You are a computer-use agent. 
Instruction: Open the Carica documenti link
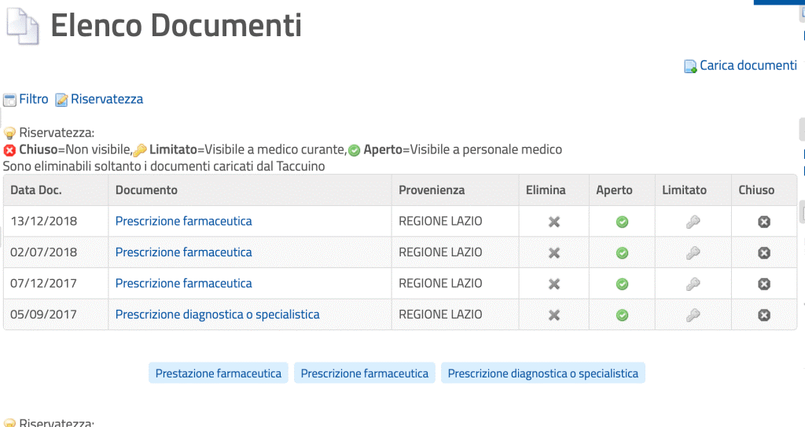[x=748, y=65]
